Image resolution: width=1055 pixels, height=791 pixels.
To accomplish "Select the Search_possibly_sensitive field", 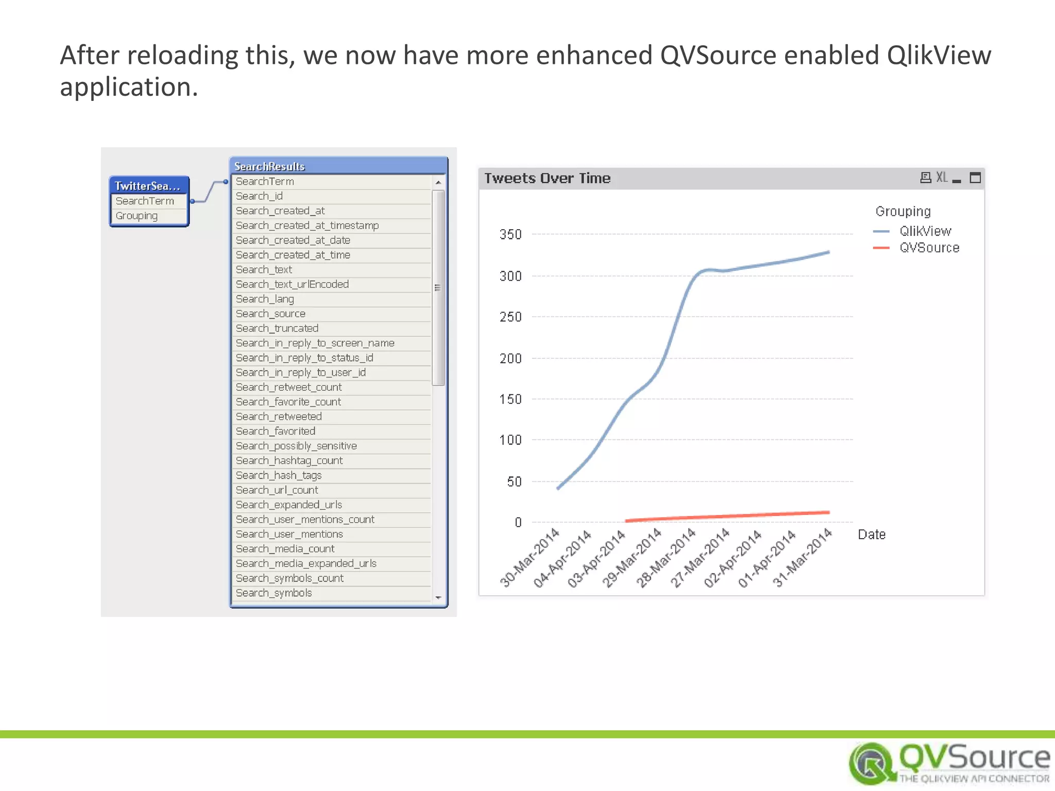I will [x=331, y=446].
